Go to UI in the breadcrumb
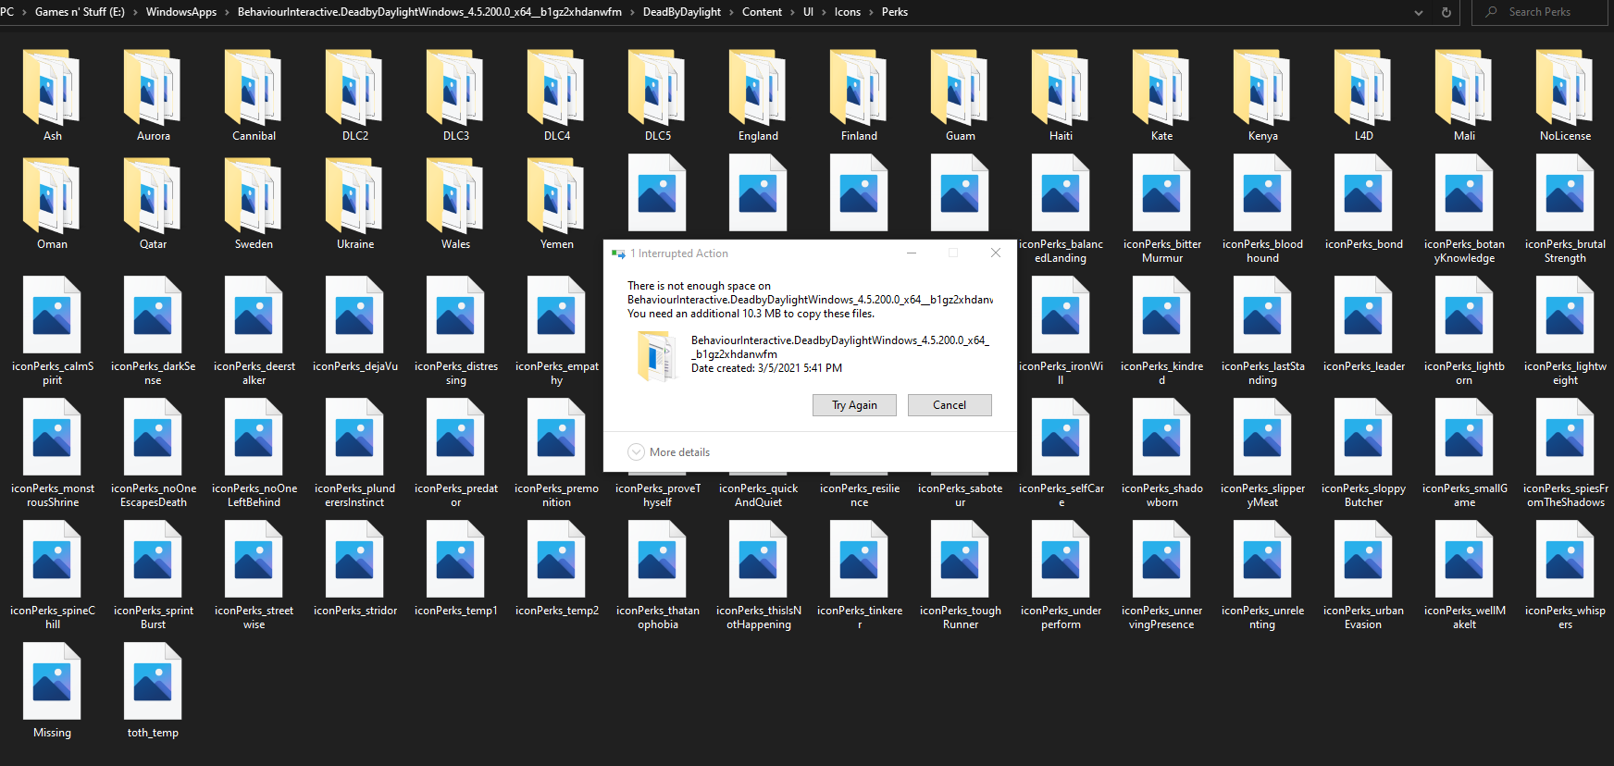 click(x=808, y=12)
